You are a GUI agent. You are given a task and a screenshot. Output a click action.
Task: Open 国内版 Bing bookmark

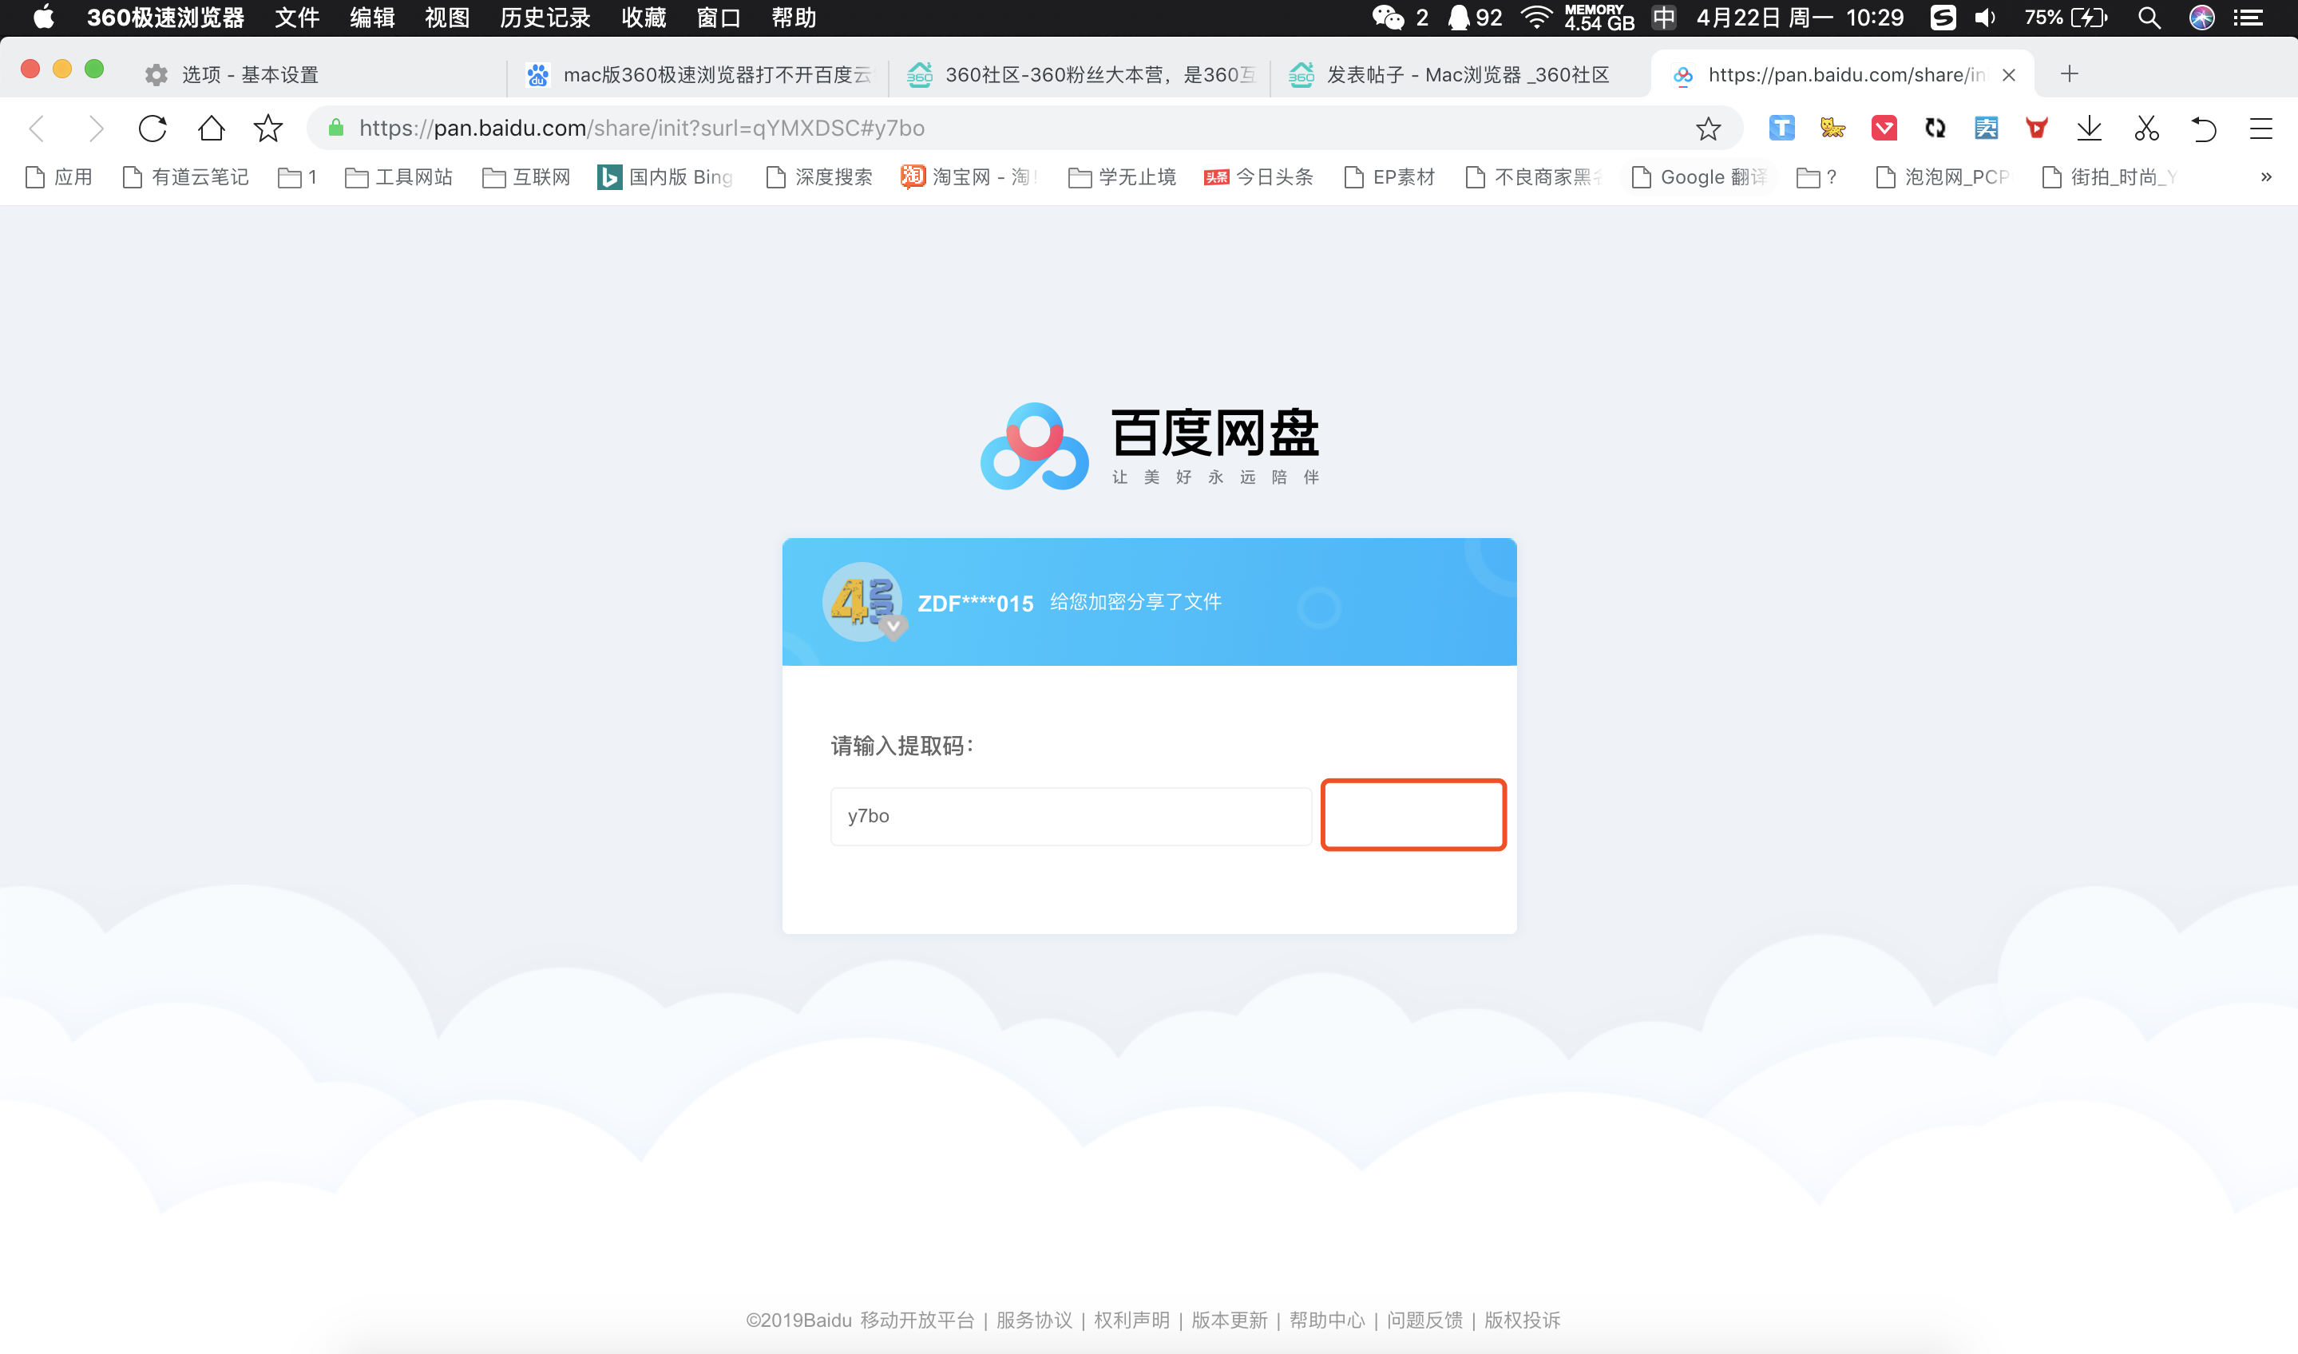pyautogui.click(x=665, y=177)
